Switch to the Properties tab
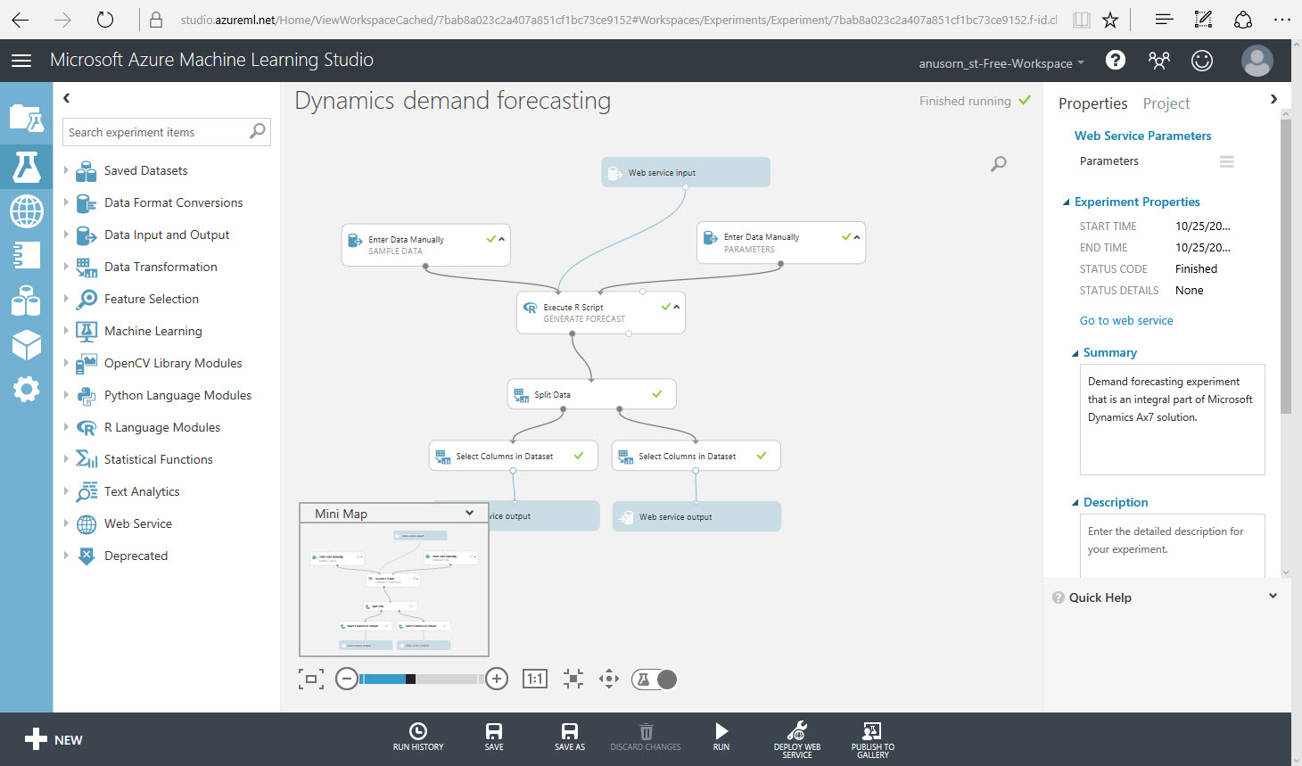 coord(1092,103)
